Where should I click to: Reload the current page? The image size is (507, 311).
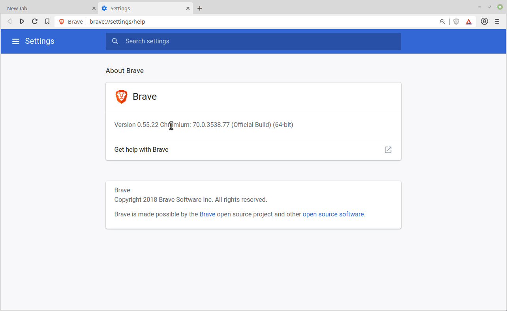pyautogui.click(x=34, y=22)
